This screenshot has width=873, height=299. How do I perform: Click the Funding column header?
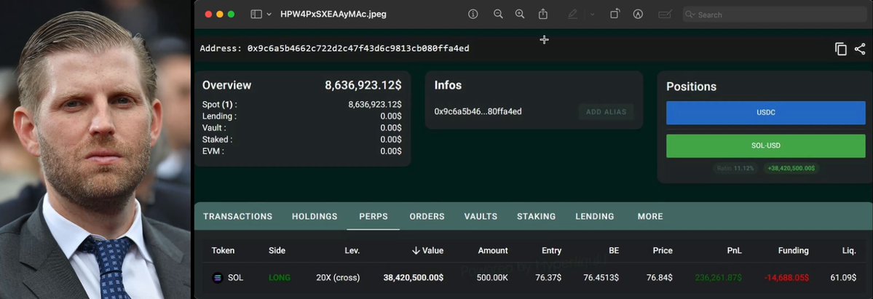click(794, 250)
